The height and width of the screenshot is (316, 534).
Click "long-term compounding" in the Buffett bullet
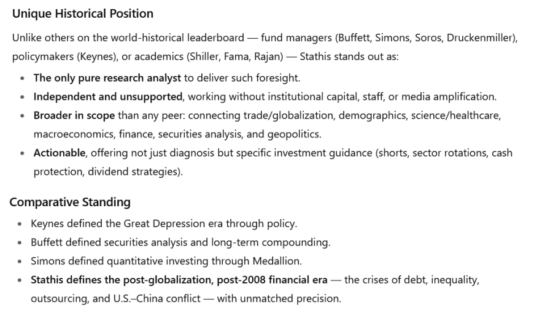[x=279, y=242]
